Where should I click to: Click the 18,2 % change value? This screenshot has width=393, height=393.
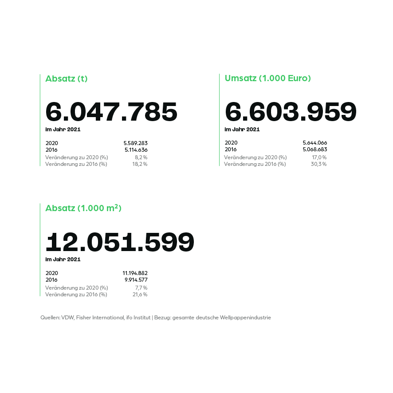(140, 164)
